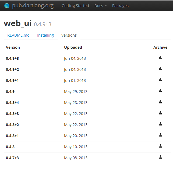The height and width of the screenshot is (171, 173).
Task: Select version 0.4.7+3 in table
Action: [12, 158]
